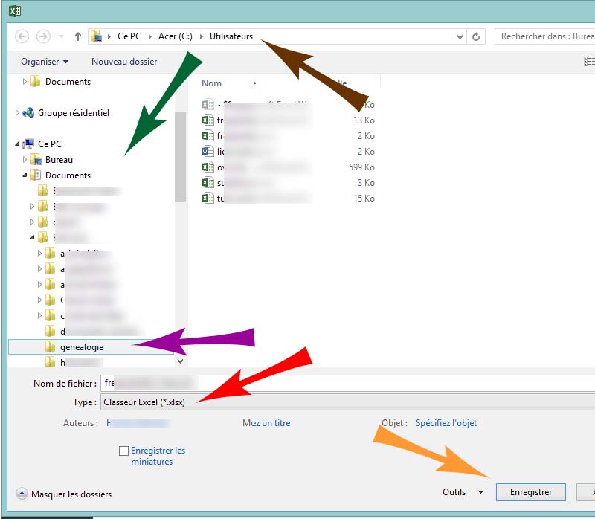Viewport: 595px width, 519px height.
Task: Toggle Enregistrer les miniatures checkbox
Action: click(123, 451)
